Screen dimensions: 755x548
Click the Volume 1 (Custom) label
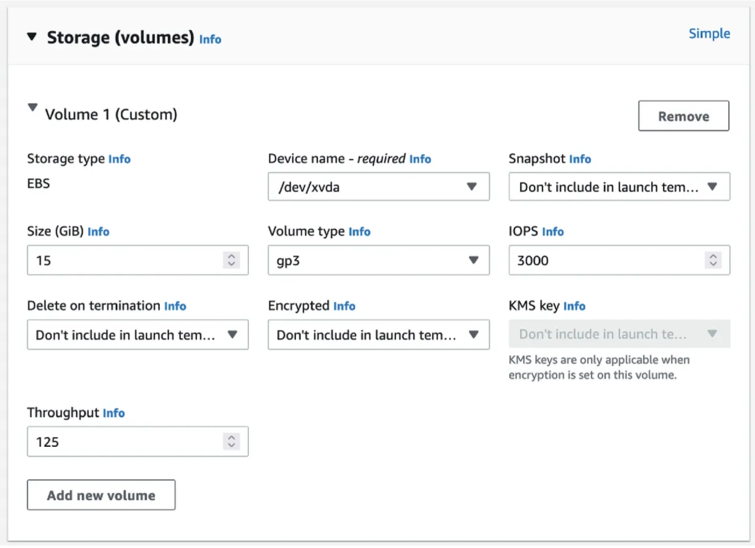pos(111,114)
